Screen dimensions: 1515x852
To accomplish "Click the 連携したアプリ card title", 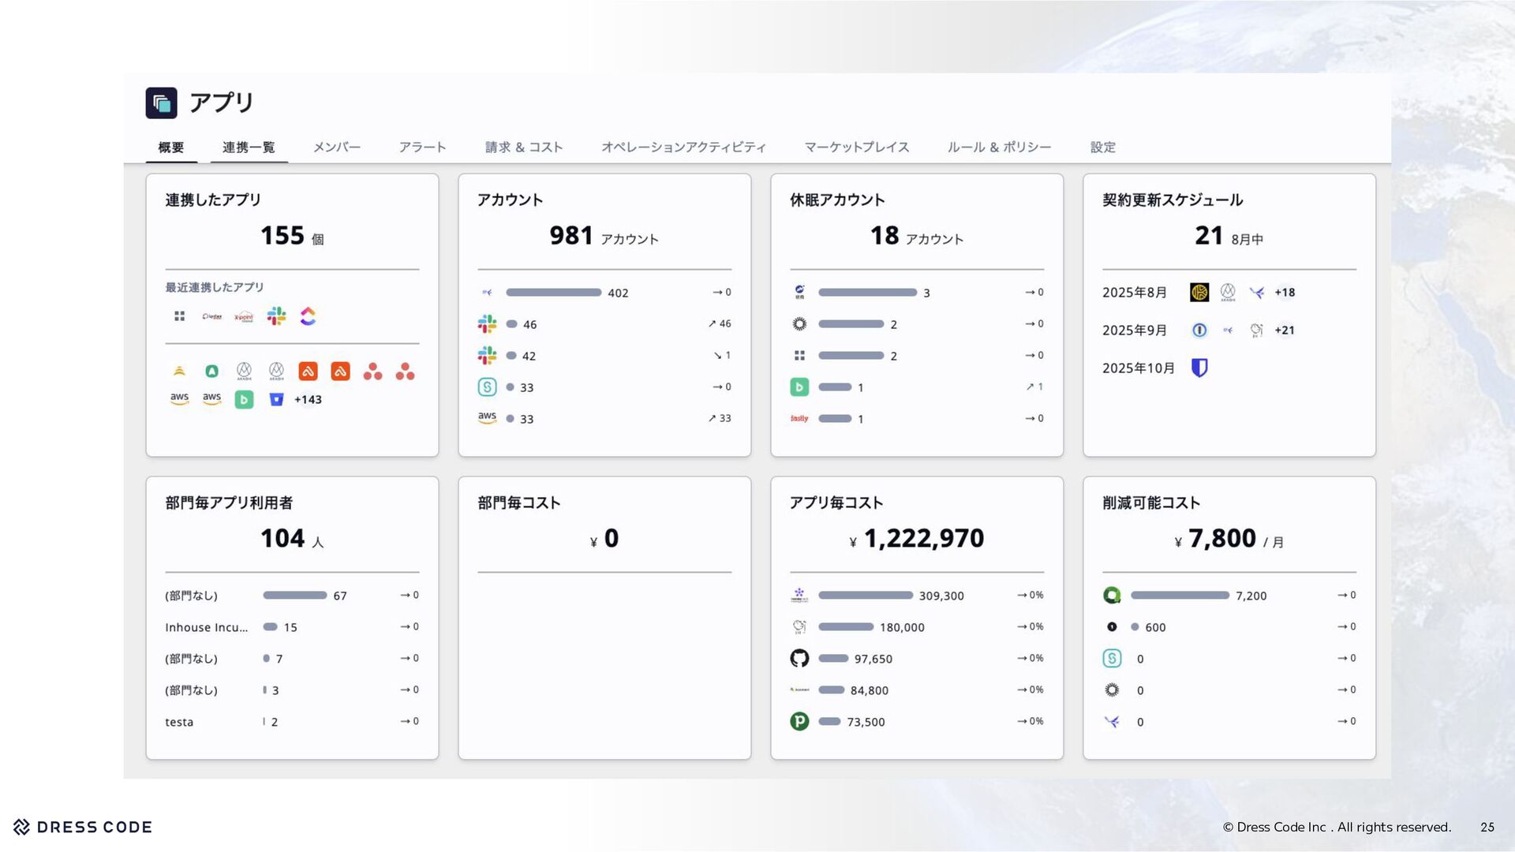I will click(212, 200).
